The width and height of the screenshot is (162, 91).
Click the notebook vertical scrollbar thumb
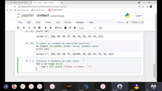pos(154,70)
